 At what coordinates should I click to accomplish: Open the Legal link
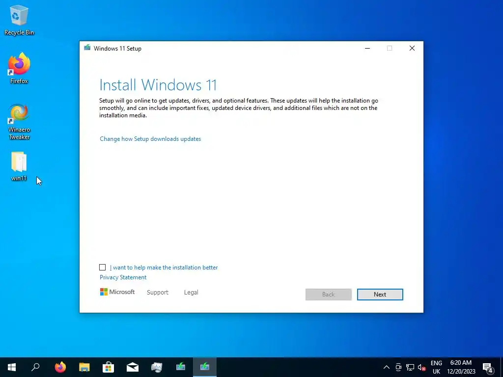click(191, 293)
